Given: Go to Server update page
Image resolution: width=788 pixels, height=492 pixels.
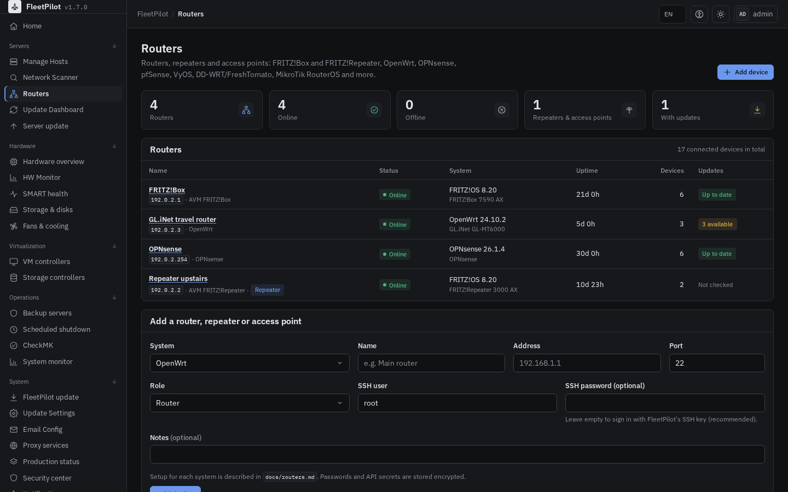Looking at the screenshot, I should (63, 126).
